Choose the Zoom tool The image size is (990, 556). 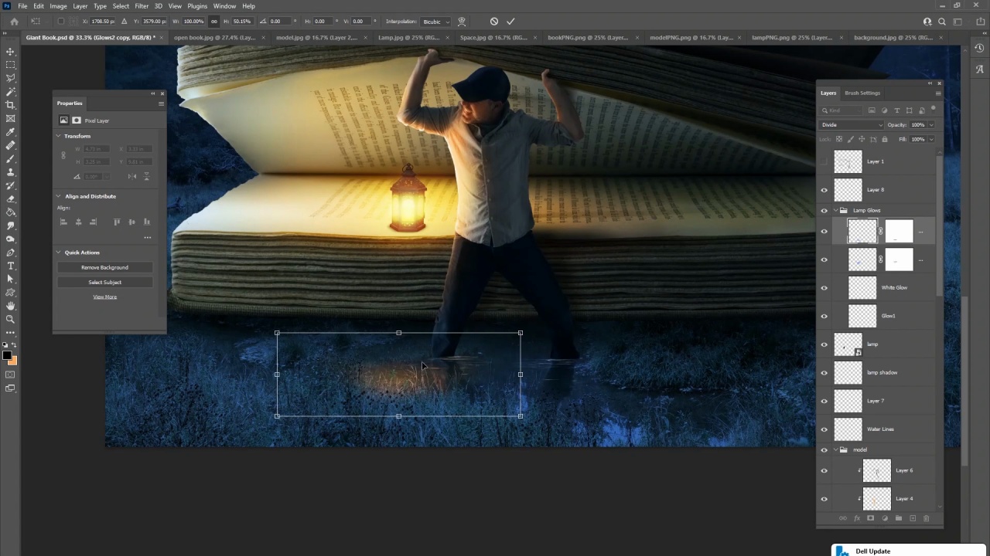coord(10,319)
